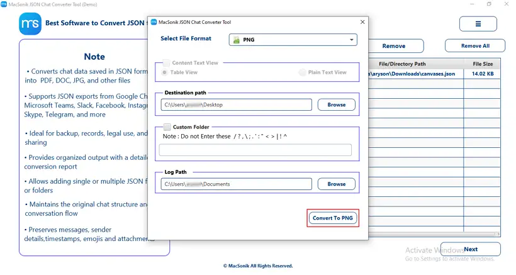Click the Remove All button
The width and height of the screenshot is (516, 275).
pos(475,46)
